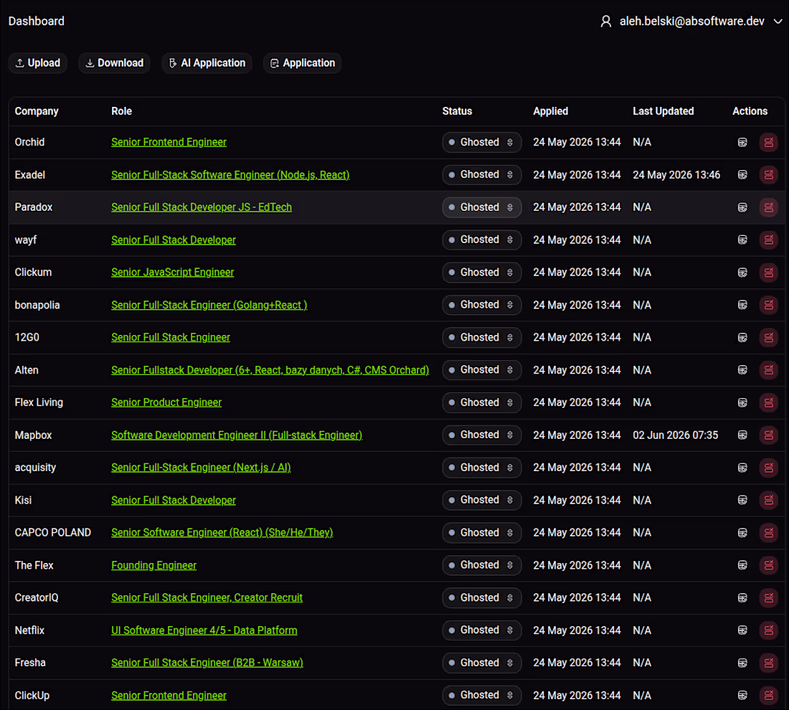Open the Senior Full-Stack Engineer (Golang+React) link
Image resolution: width=789 pixels, height=710 pixels.
coord(209,305)
